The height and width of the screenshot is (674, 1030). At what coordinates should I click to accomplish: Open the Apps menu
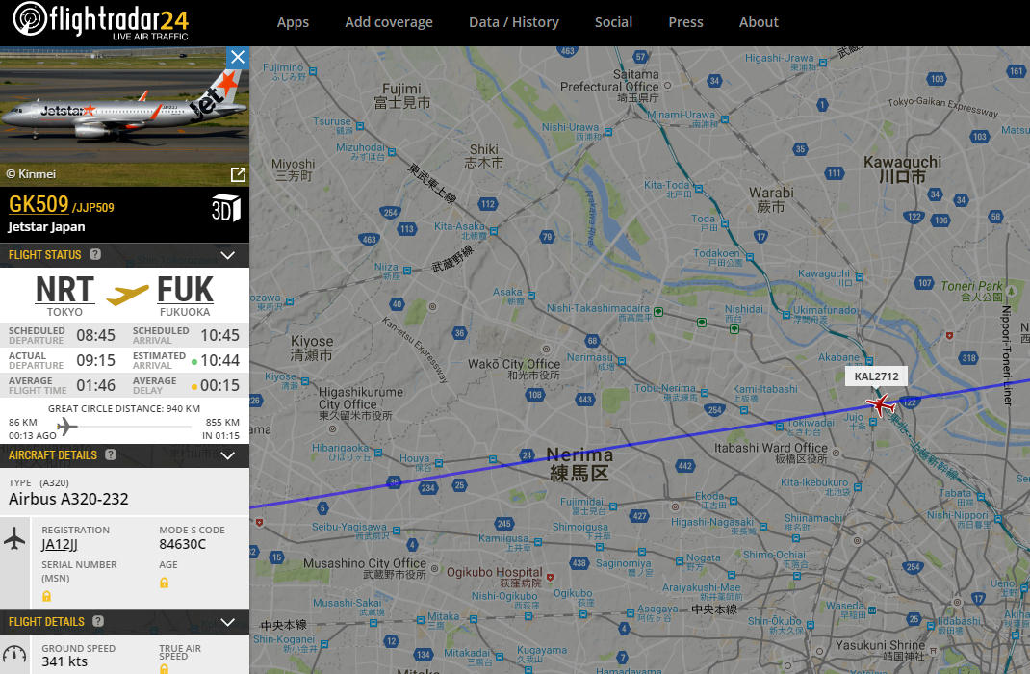(x=293, y=22)
